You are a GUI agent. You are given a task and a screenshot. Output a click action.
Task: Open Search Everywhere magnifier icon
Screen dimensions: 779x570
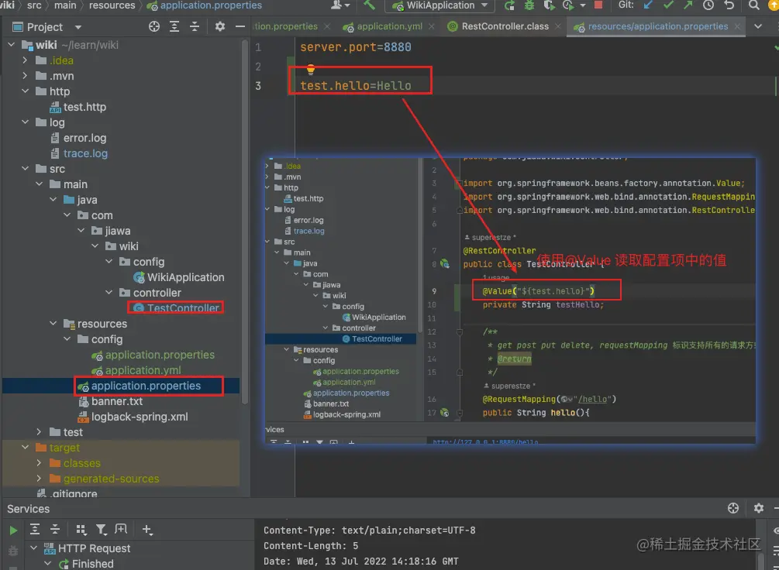point(753,5)
